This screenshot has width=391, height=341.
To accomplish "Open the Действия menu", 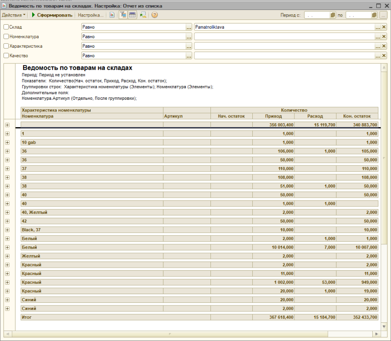I will pyautogui.click(x=14, y=15).
